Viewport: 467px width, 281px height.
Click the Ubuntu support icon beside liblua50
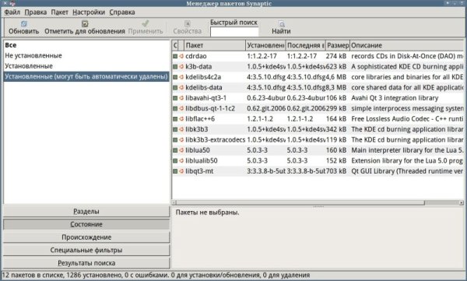click(x=181, y=150)
